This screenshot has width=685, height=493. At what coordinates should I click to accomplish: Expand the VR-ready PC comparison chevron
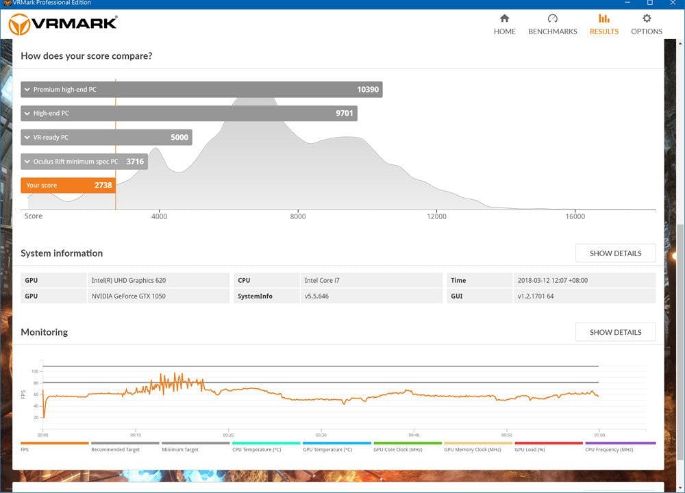click(27, 138)
